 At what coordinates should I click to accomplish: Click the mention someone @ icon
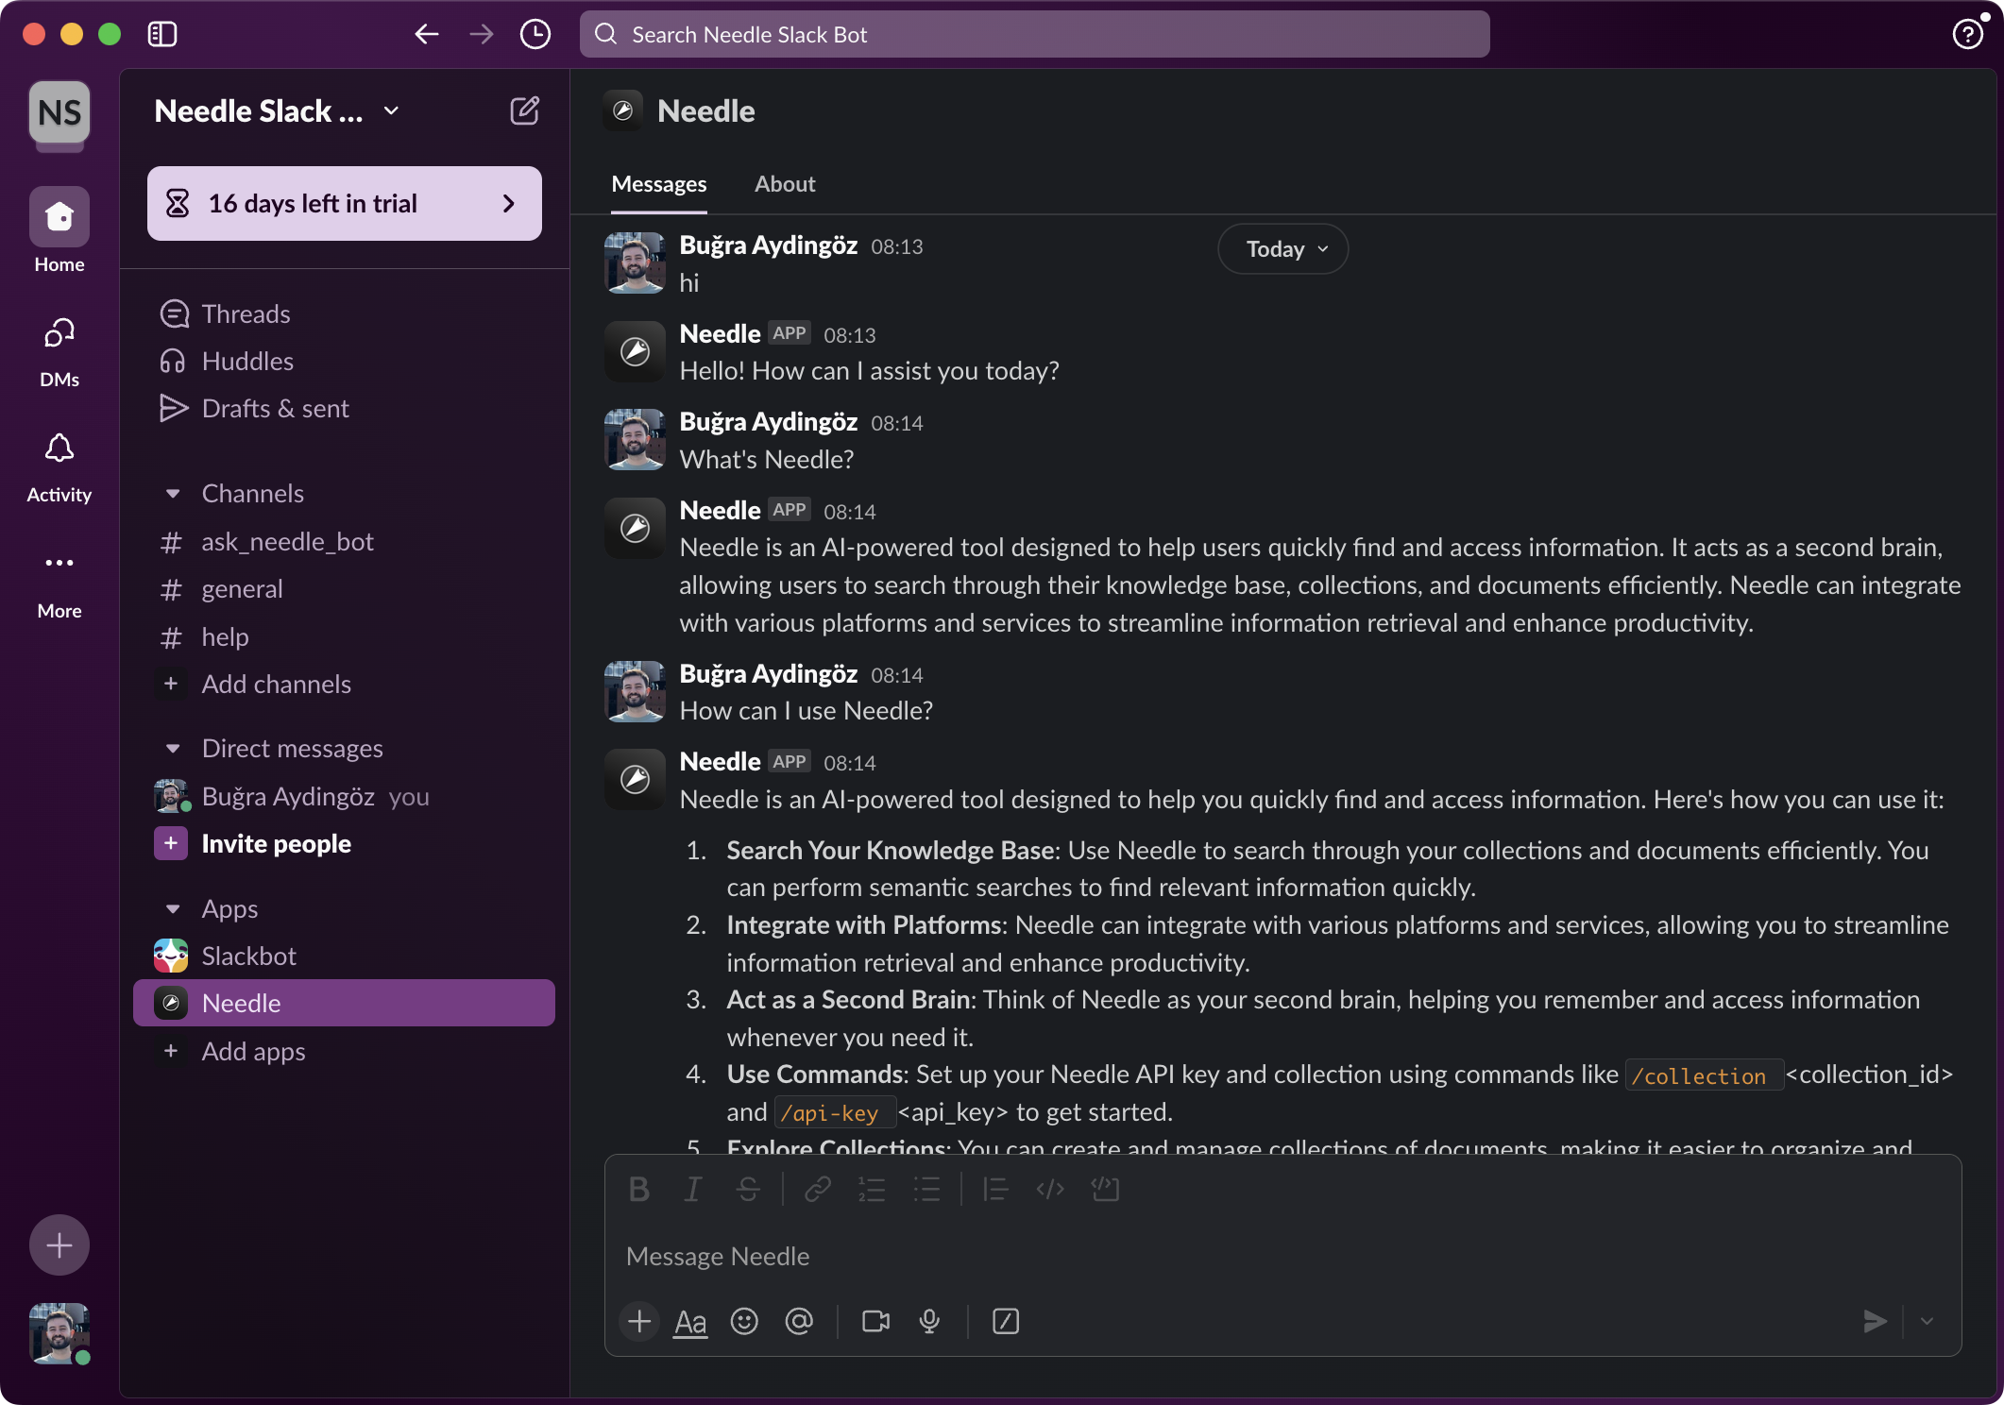click(x=799, y=1321)
